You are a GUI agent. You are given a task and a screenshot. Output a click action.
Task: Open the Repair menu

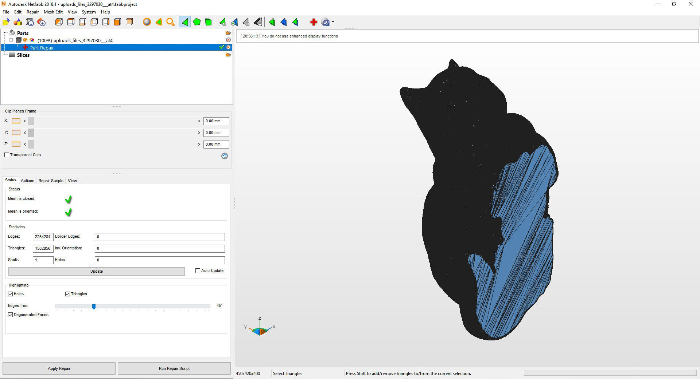coord(32,12)
